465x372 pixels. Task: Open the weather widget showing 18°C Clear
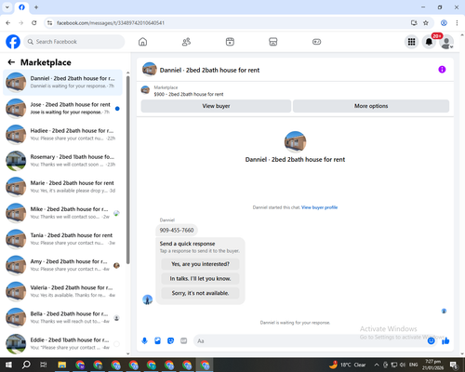348,365
